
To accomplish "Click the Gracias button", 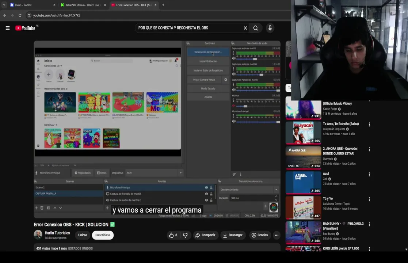I will click(260, 235).
